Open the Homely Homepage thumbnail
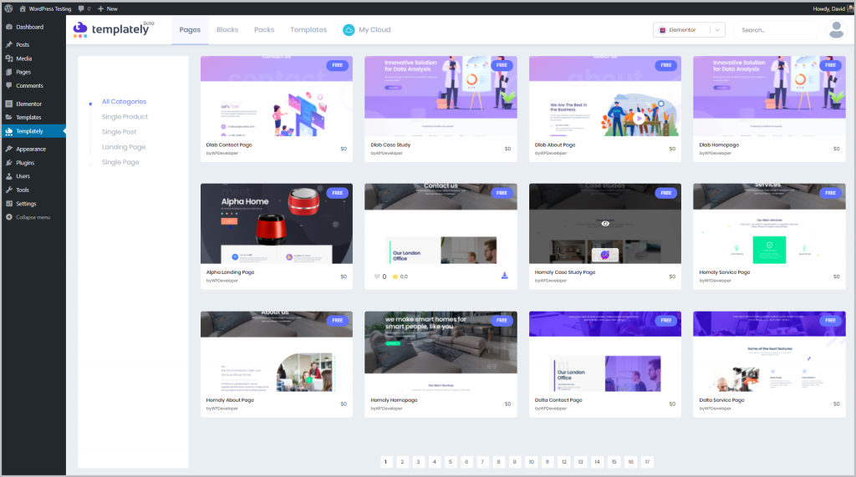Image resolution: width=856 pixels, height=477 pixels. click(x=441, y=352)
